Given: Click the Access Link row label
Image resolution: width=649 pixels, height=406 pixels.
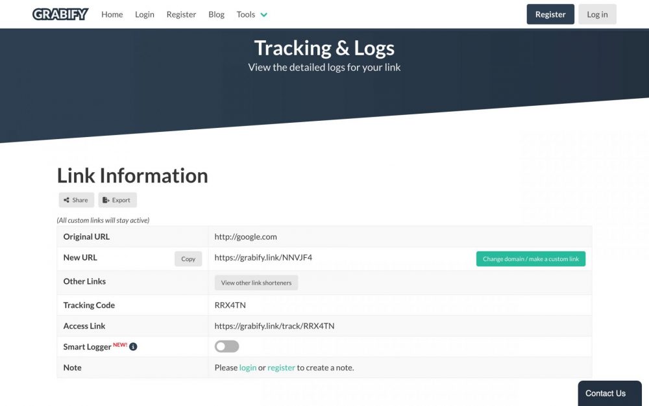Looking at the screenshot, I should (84, 325).
